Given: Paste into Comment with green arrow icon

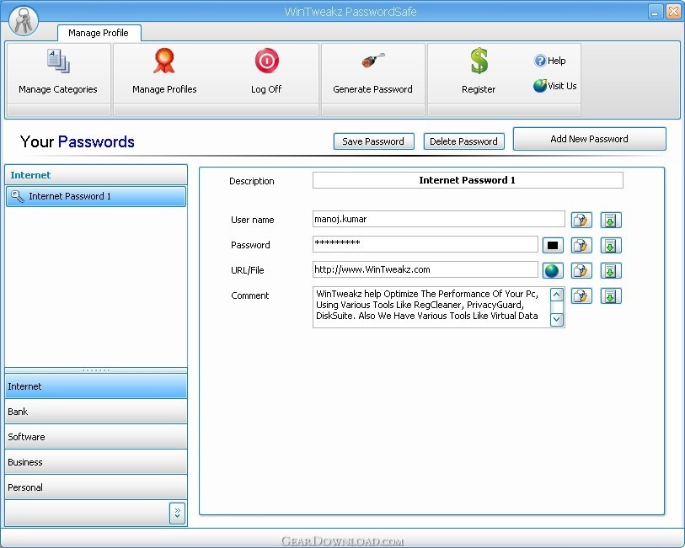Looking at the screenshot, I should point(611,295).
